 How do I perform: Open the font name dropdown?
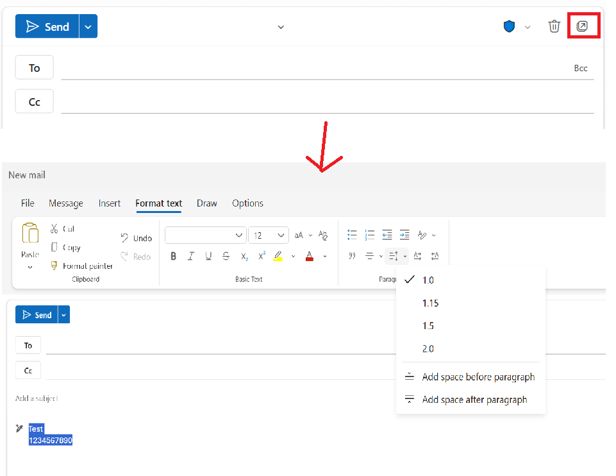pyautogui.click(x=206, y=235)
